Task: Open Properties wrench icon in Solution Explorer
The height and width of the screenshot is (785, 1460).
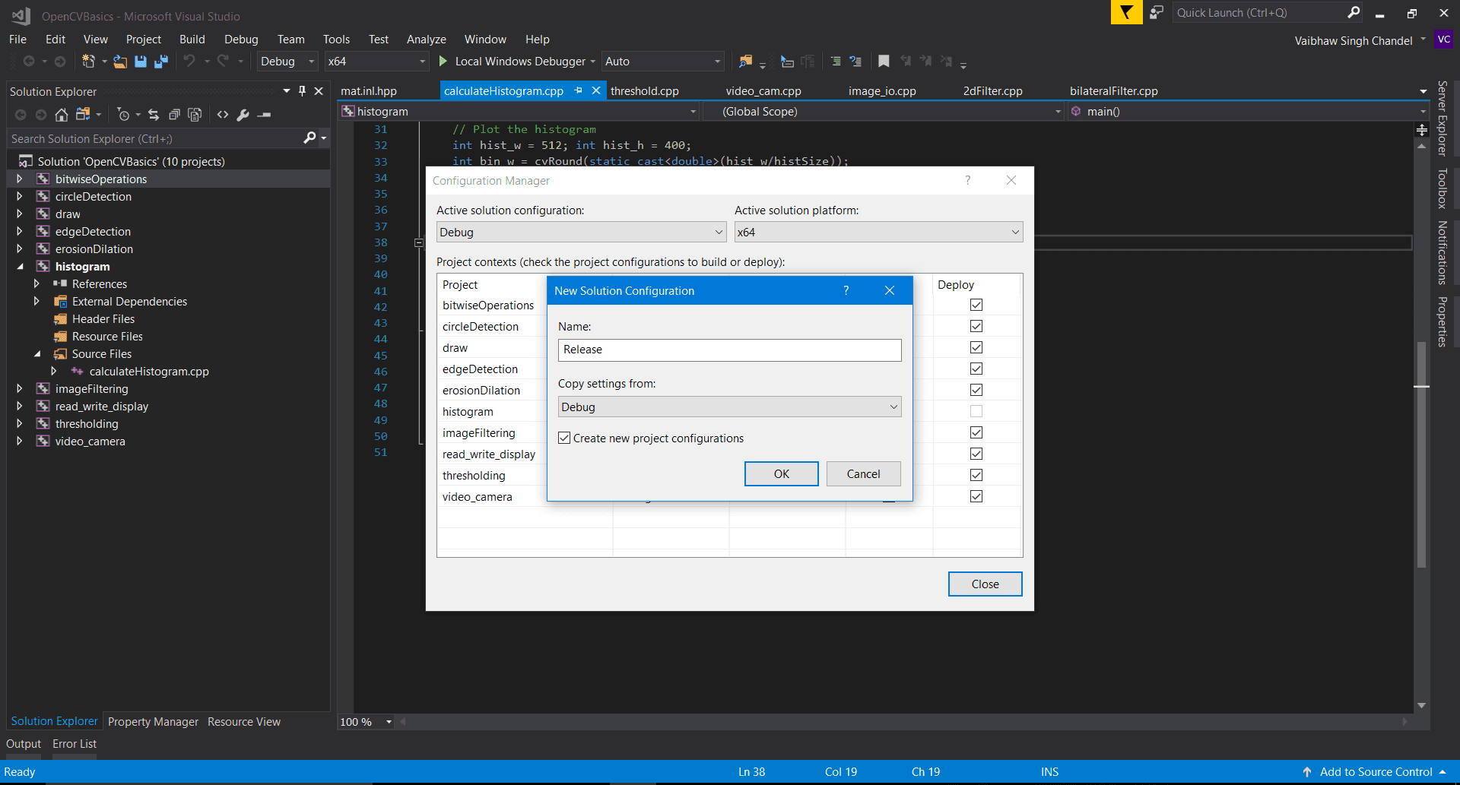Action: [x=243, y=115]
